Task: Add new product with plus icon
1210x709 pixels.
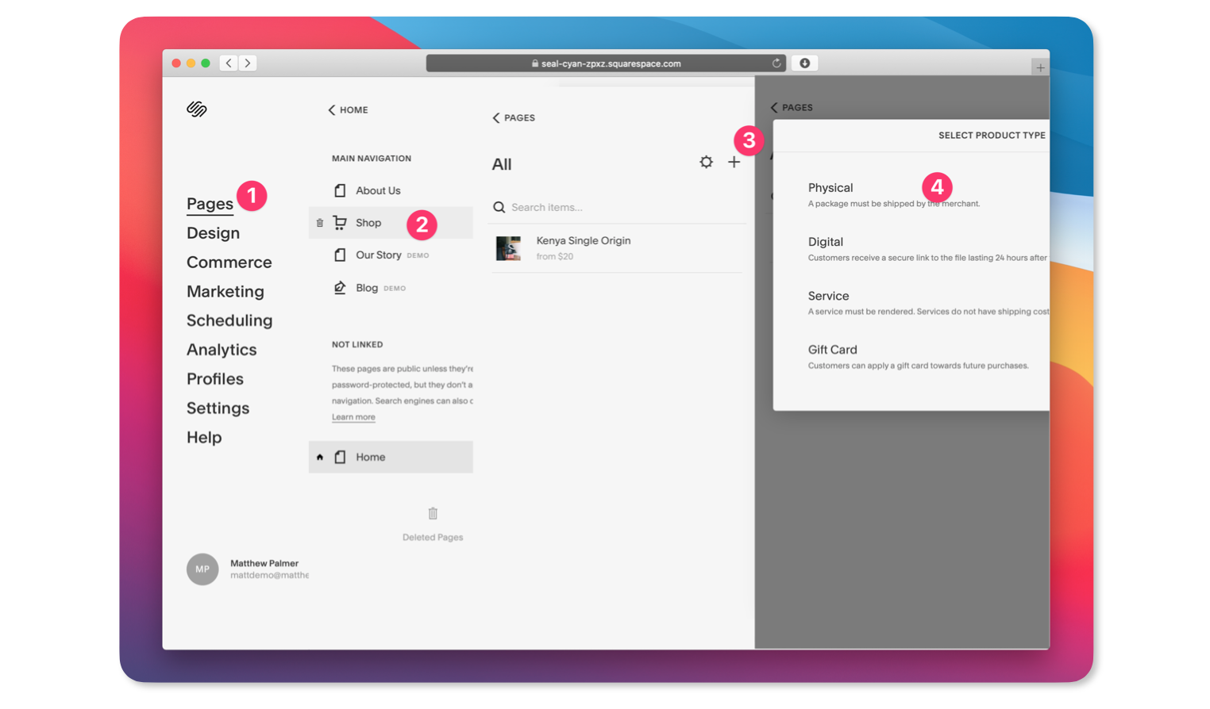Action: [x=734, y=163]
